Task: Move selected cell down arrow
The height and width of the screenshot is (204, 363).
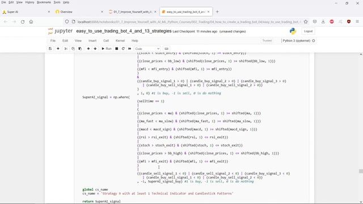Action: (x=95, y=49)
